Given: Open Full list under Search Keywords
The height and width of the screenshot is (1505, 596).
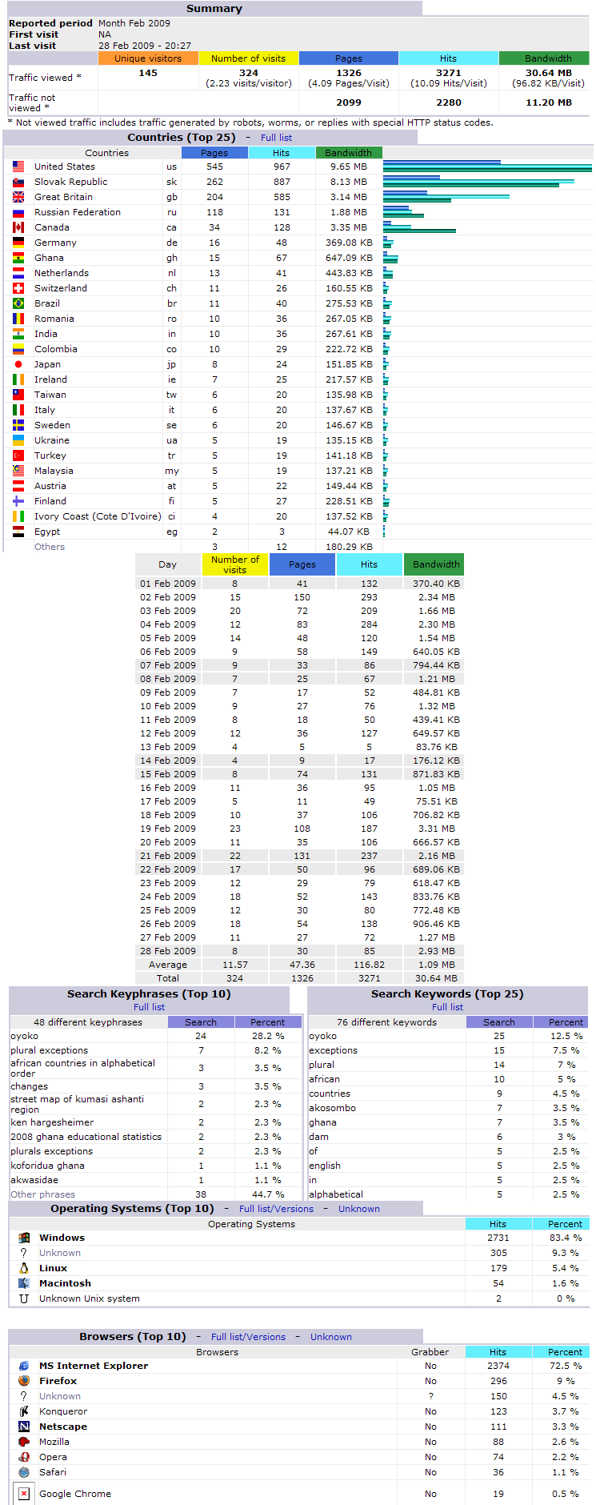Looking at the screenshot, I should [x=447, y=1007].
